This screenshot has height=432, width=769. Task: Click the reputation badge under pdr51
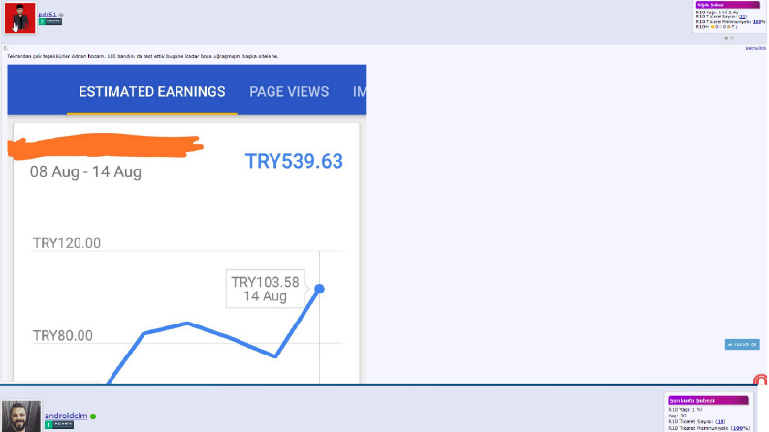[x=50, y=21]
